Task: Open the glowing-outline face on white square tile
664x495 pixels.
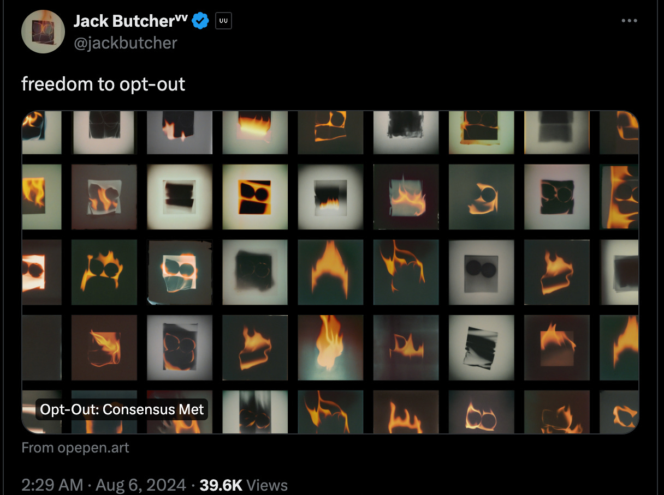Action: (x=179, y=272)
